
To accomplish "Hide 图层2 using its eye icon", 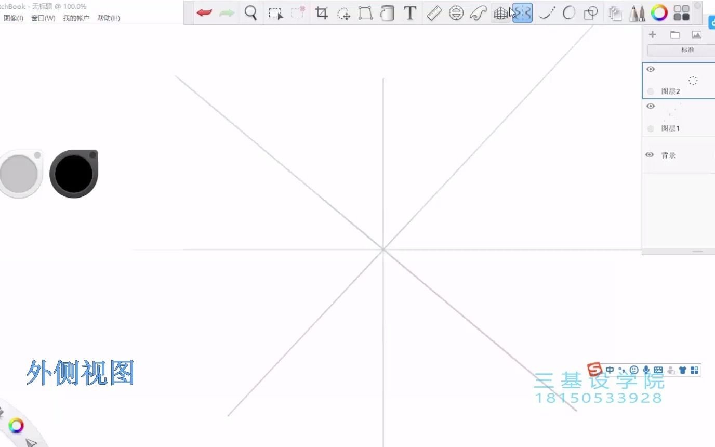I will pos(651,69).
